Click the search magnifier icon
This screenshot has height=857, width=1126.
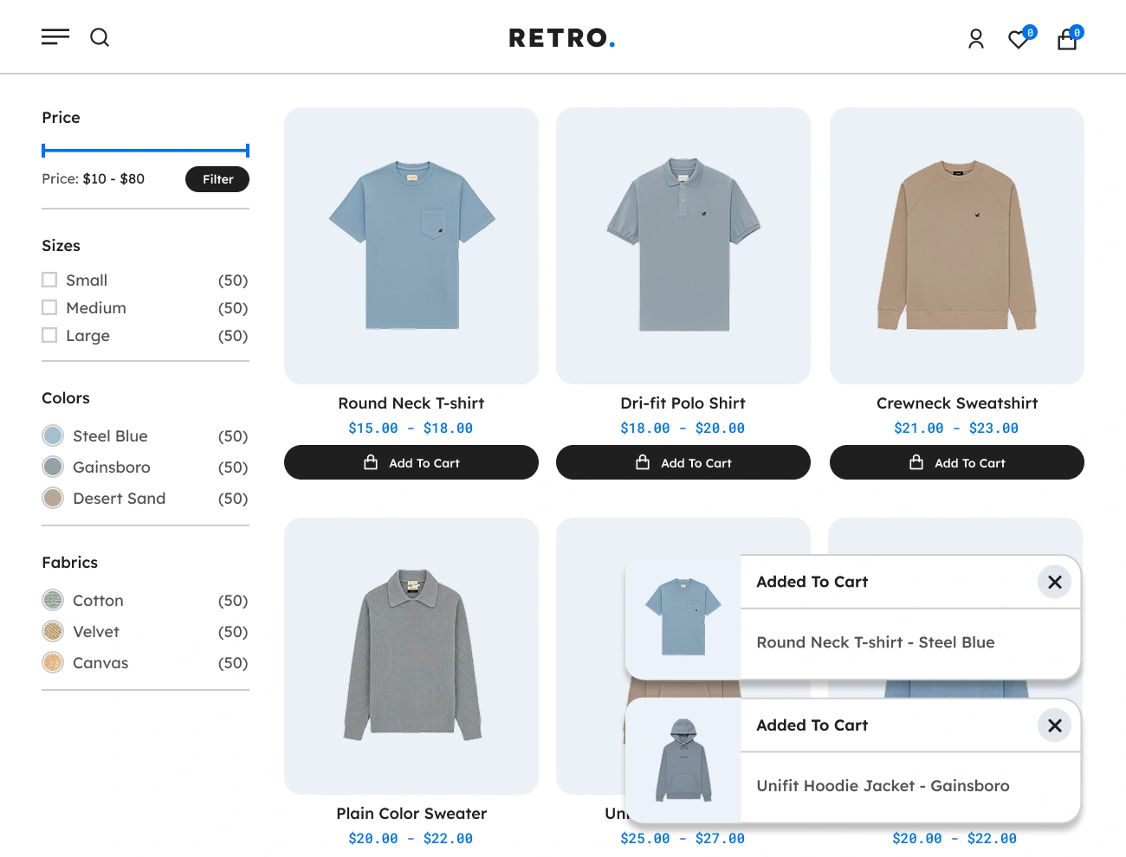tap(100, 37)
